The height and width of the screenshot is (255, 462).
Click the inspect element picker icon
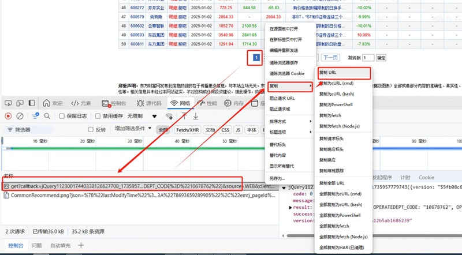pyautogui.click(x=8, y=103)
